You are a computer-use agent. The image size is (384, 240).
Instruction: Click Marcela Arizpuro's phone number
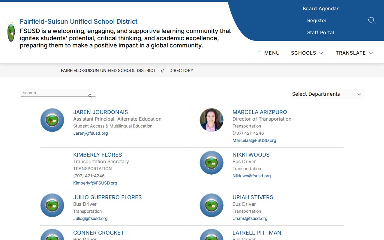(248, 133)
